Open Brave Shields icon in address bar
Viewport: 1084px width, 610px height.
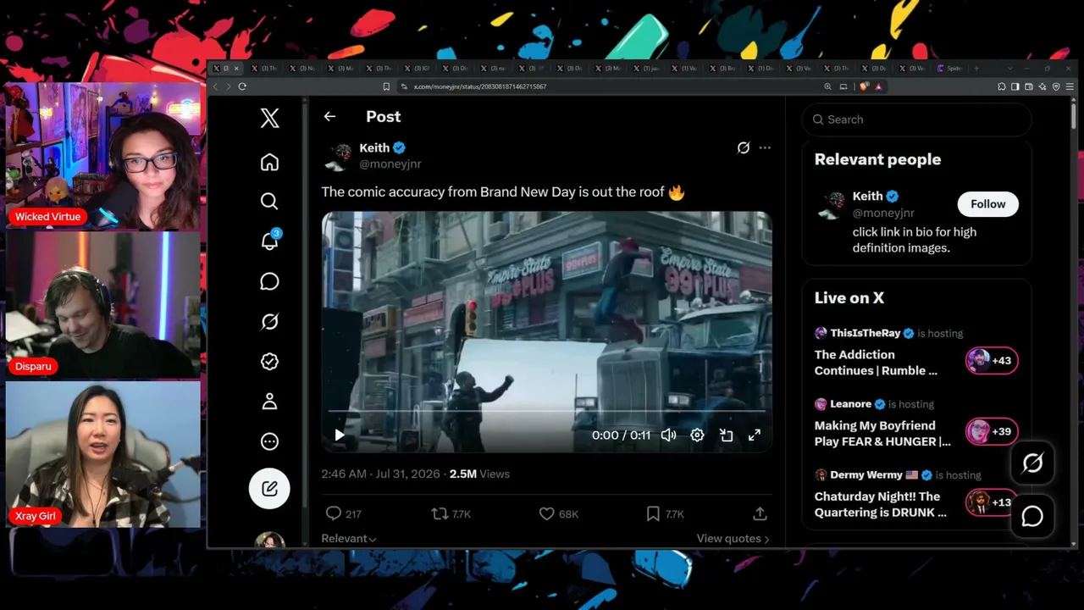(x=864, y=86)
